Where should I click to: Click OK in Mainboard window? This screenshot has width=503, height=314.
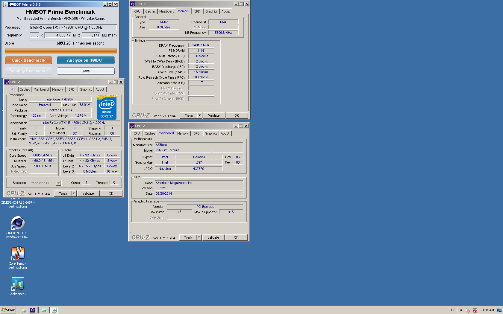click(x=236, y=237)
